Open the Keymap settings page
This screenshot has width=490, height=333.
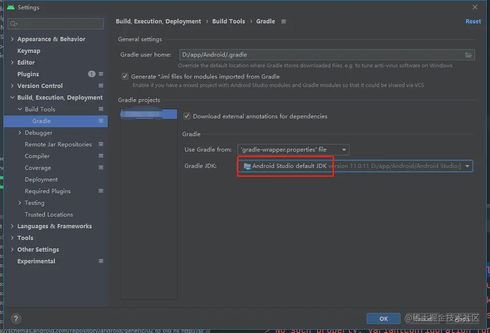click(29, 51)
